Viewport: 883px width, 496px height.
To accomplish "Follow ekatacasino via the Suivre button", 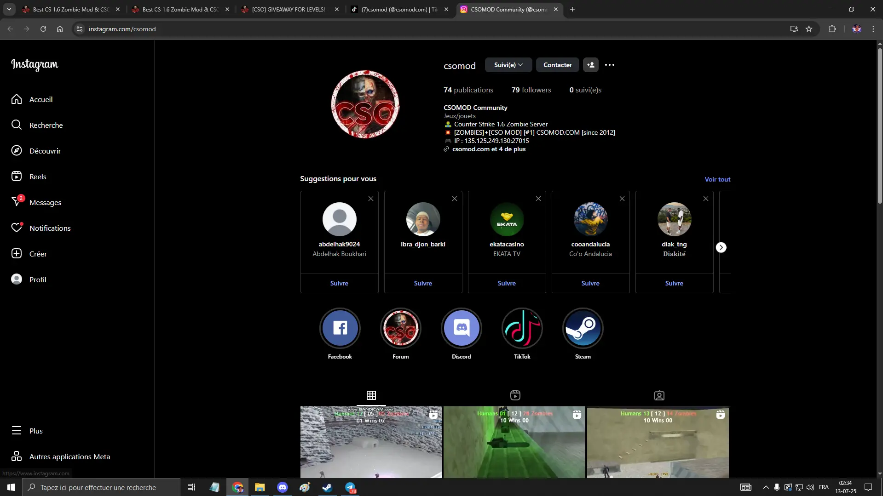I will pyautogui.click(x=507, y=283).
